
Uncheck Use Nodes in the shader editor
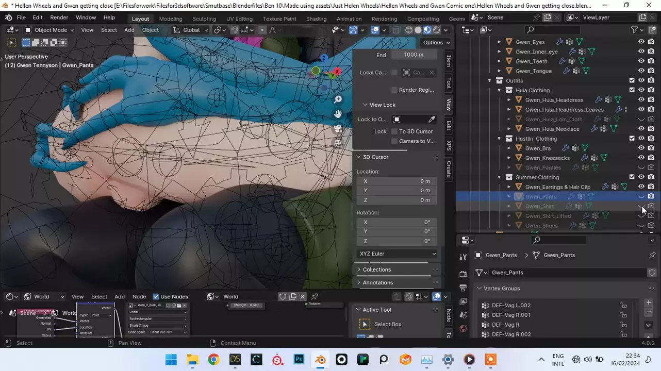[x=156, y=297]
